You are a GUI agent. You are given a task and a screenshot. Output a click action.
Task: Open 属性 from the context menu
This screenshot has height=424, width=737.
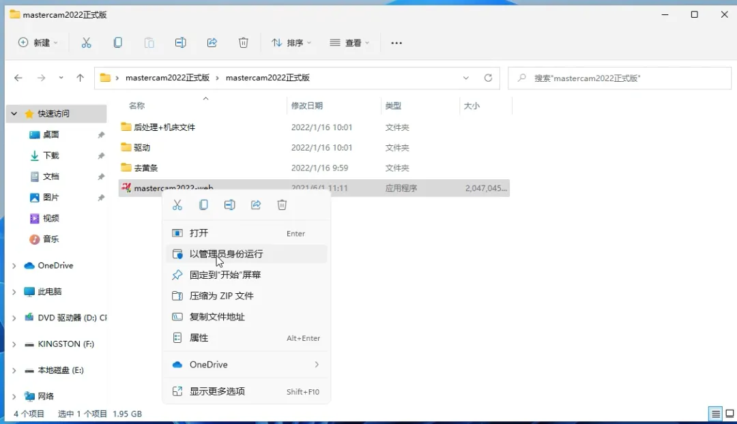coord(246,337)
